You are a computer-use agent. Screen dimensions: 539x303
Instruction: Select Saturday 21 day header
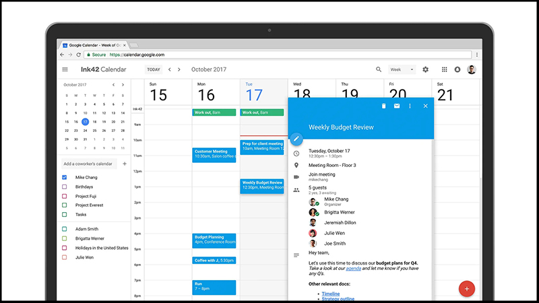point(445,92)
